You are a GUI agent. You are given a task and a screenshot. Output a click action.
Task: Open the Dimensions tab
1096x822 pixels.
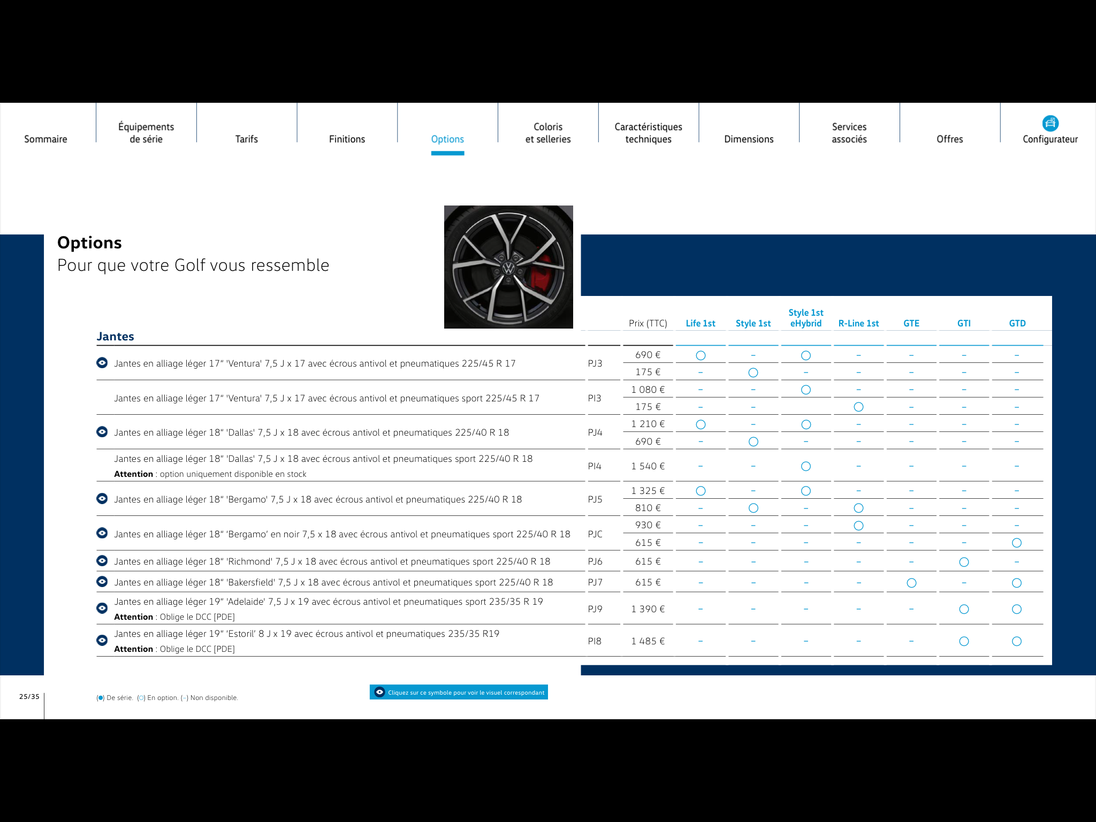pos(749,139)
